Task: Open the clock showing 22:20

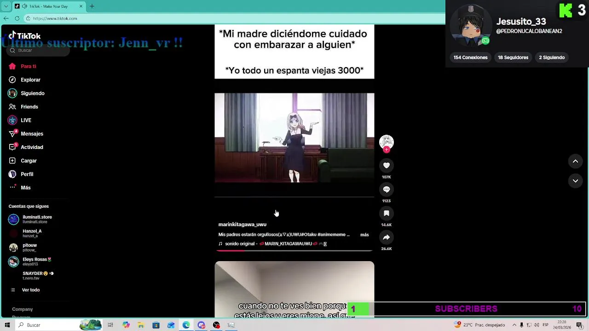Action: pyautogui.click(x=562, y=325)
